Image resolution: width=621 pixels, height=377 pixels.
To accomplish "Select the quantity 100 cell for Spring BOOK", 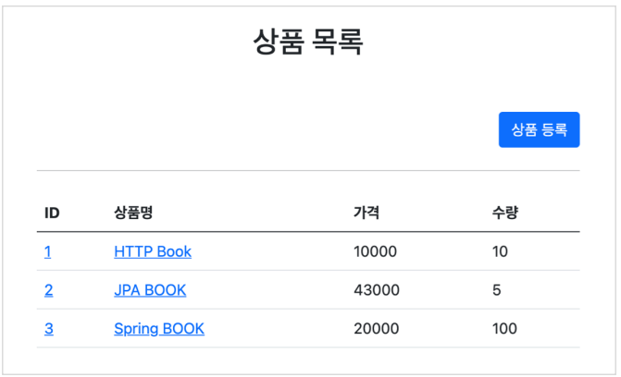I will 504,329.
